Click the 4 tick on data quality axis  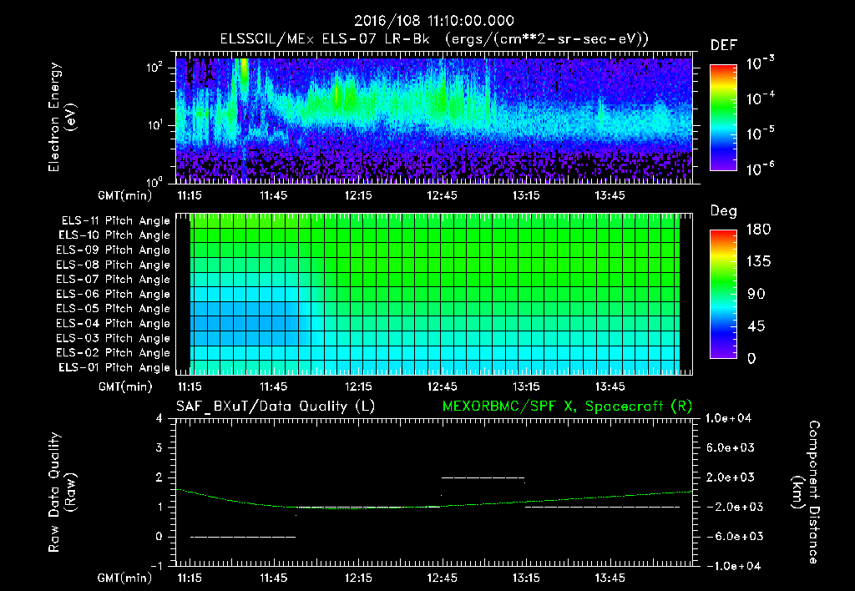tap(159, 419)
